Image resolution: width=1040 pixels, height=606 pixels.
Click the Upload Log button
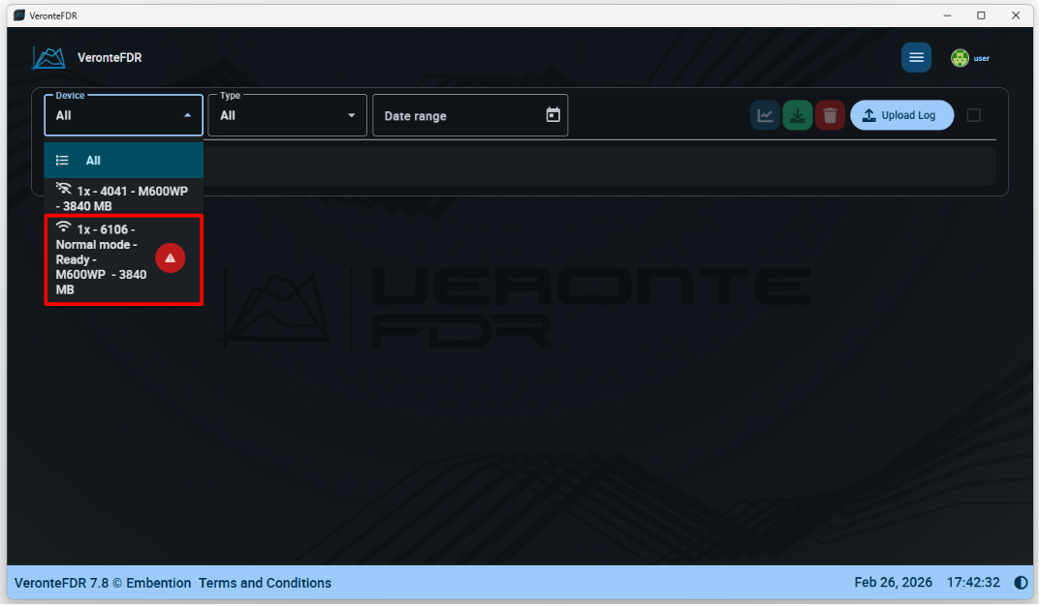pos(901,115)
